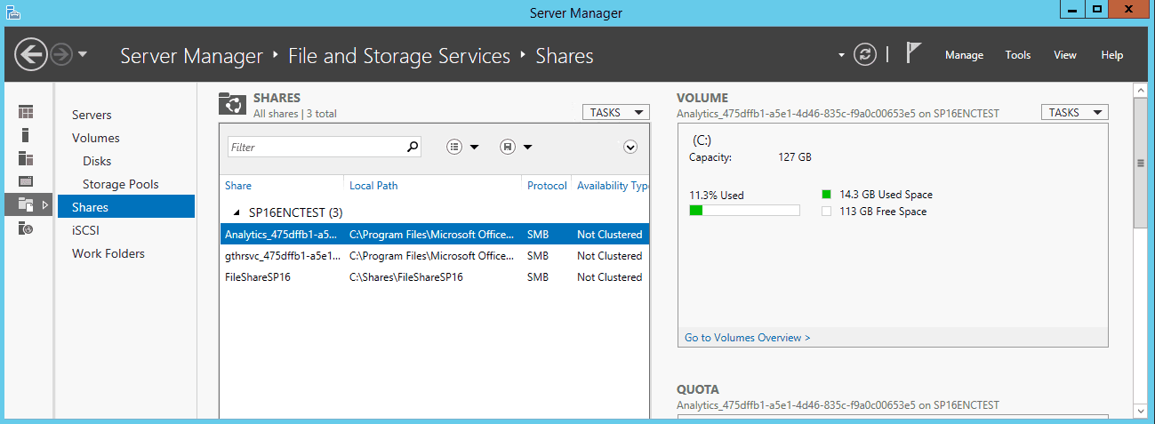Screen dimensions: 1155x424
Task: Collapse the SP16ENCTEST group
Action: [x=237, y=213]
